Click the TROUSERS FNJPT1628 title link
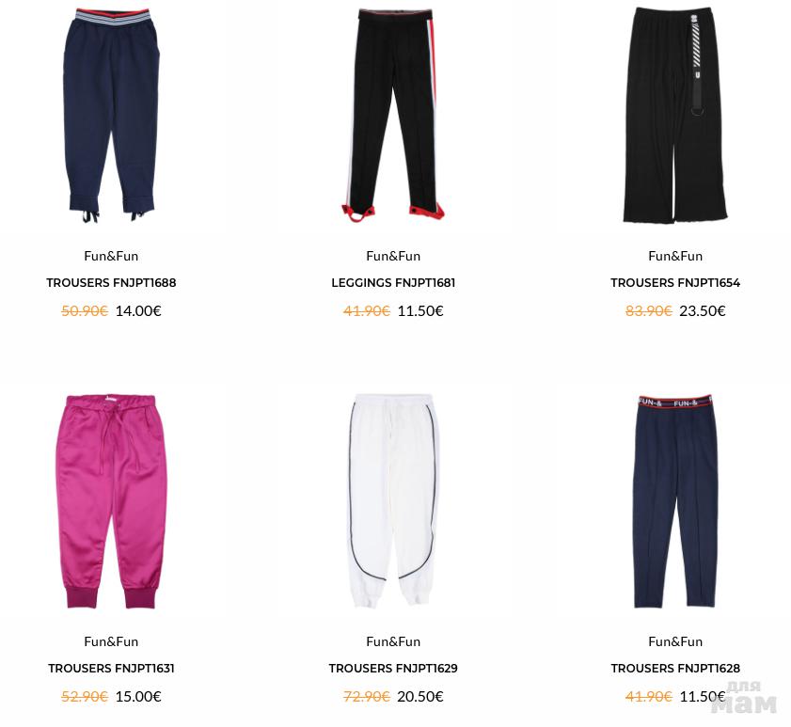 tap(675, 668)
